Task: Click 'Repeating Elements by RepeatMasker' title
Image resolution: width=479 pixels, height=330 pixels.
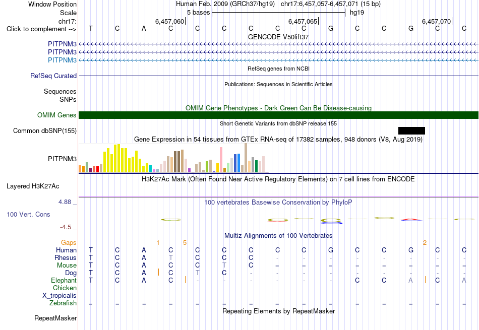Action: click(x=278, y=311)
